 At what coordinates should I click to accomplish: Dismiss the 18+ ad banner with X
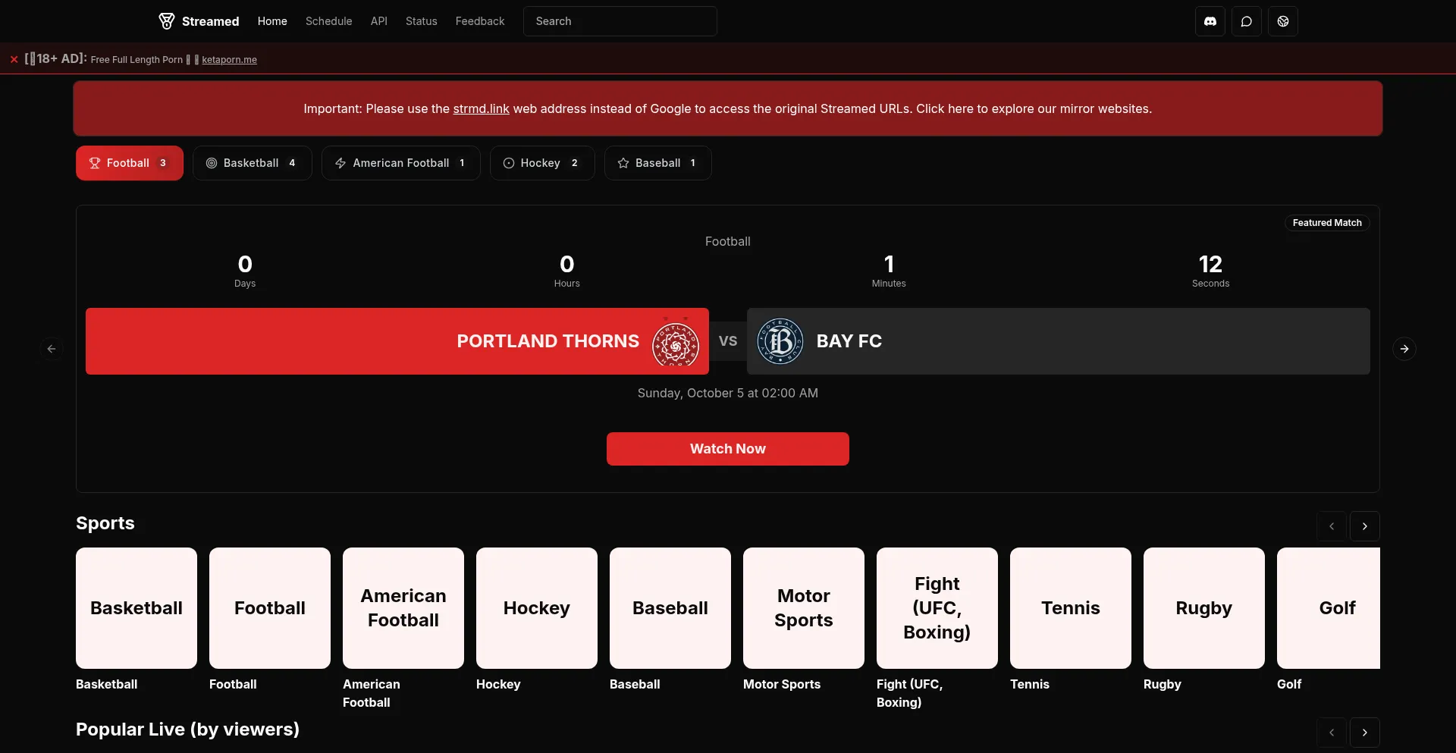click(x=14, y=59)
